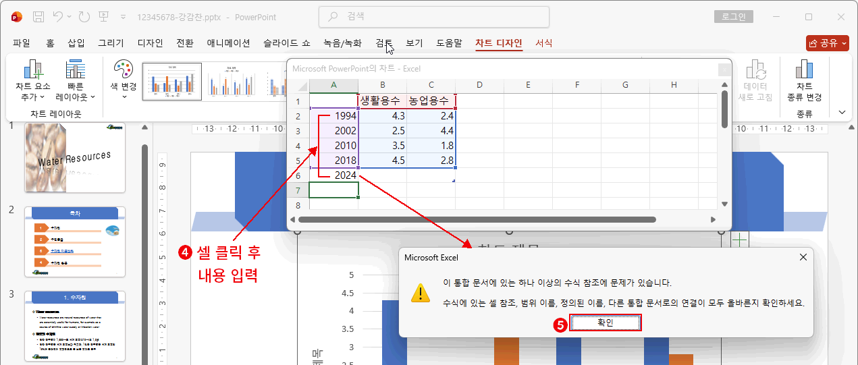Switch to the 삽입 ribbon tab
Screen dimensions: 858x365
[76, 43]
